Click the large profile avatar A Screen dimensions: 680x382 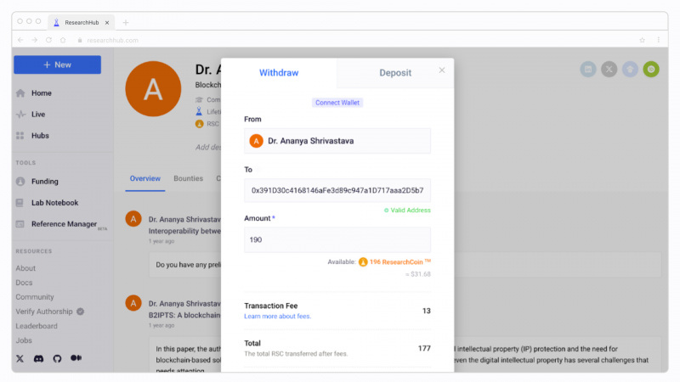(x=153, y=89)
